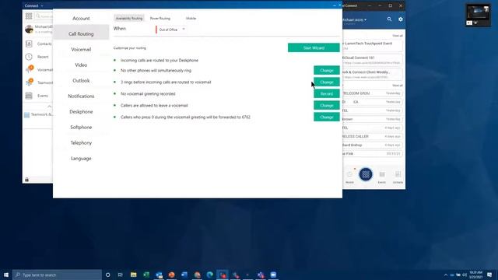Open the Teamwork item under the sidebar list

point(38,114)
